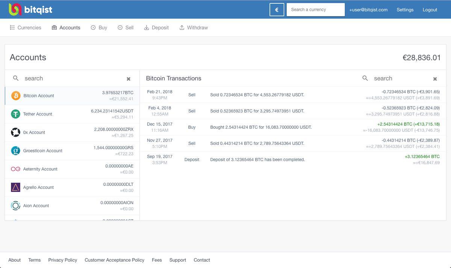Click the Settings link in header
This screenshot has width=451, height=268.
(405, 10)
